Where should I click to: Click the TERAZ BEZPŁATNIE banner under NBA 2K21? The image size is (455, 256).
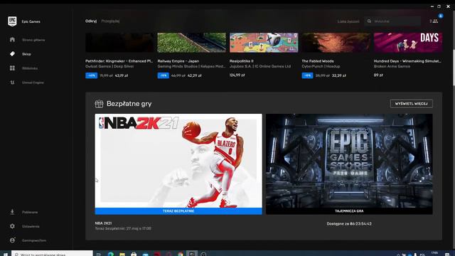point(178,211)
